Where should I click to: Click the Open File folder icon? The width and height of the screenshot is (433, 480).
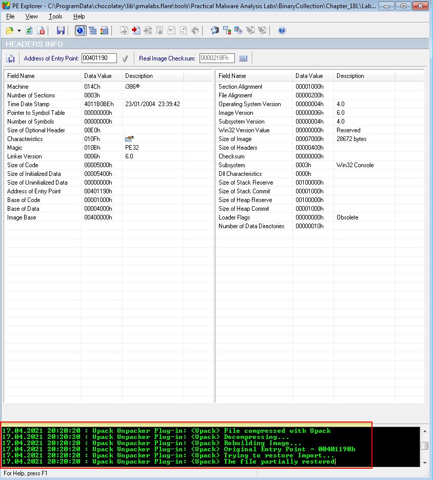9,31
